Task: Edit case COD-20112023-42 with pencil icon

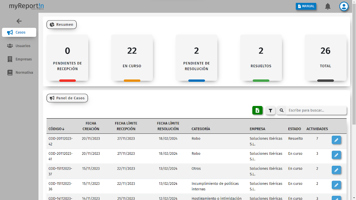Action: [x=336, y=140]
